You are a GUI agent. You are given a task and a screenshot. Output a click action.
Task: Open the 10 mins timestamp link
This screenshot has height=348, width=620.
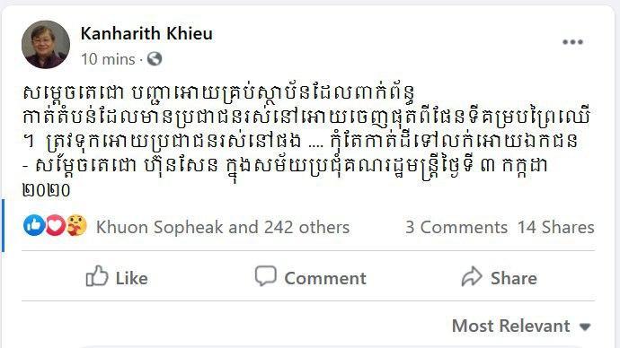108,59
